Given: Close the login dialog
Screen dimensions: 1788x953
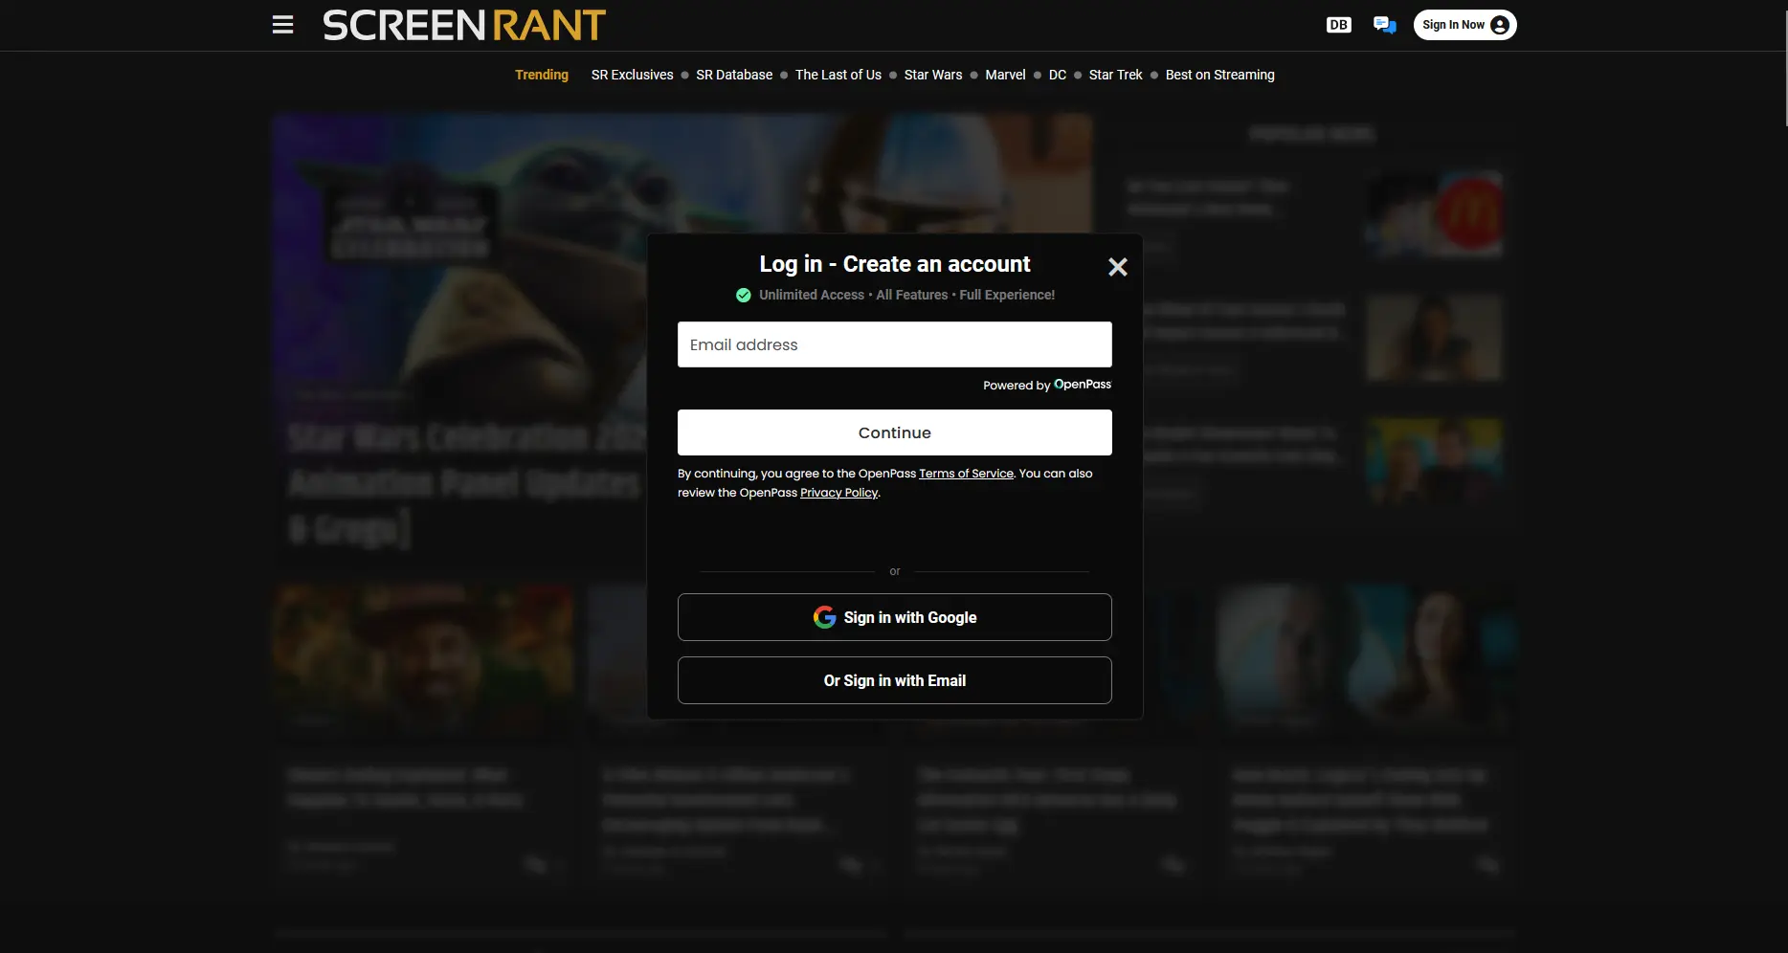Looking at the screenshot, I should click(1117, 267).
